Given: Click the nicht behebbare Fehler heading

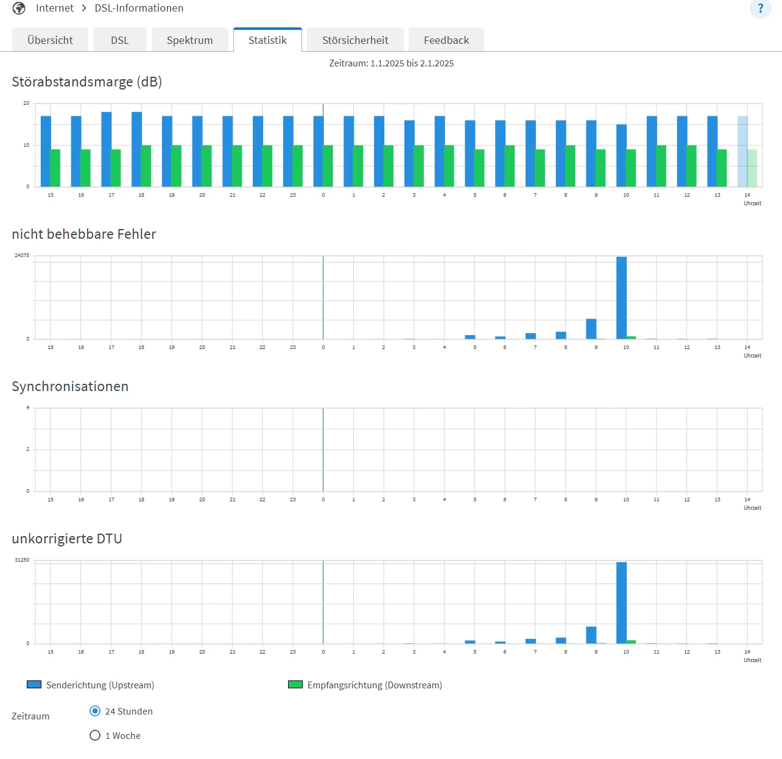Looking at the screenshot, I should click(84, 234).
